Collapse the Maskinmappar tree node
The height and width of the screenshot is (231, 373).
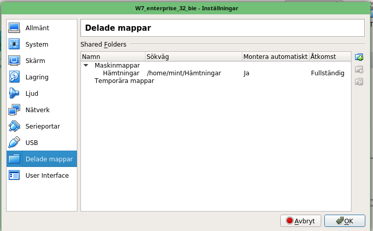pos(86,66)
